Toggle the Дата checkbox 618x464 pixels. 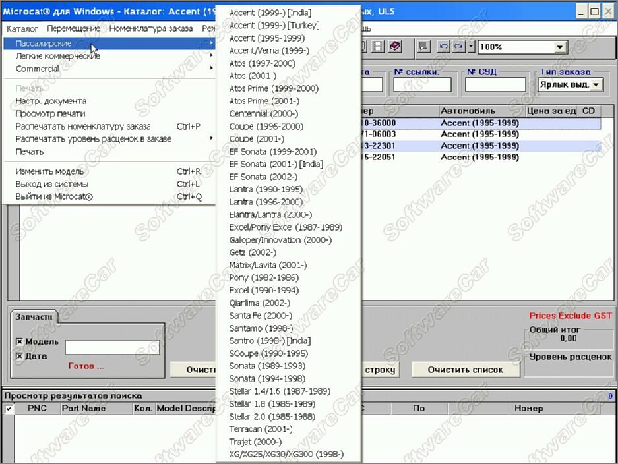pos(19,356)
